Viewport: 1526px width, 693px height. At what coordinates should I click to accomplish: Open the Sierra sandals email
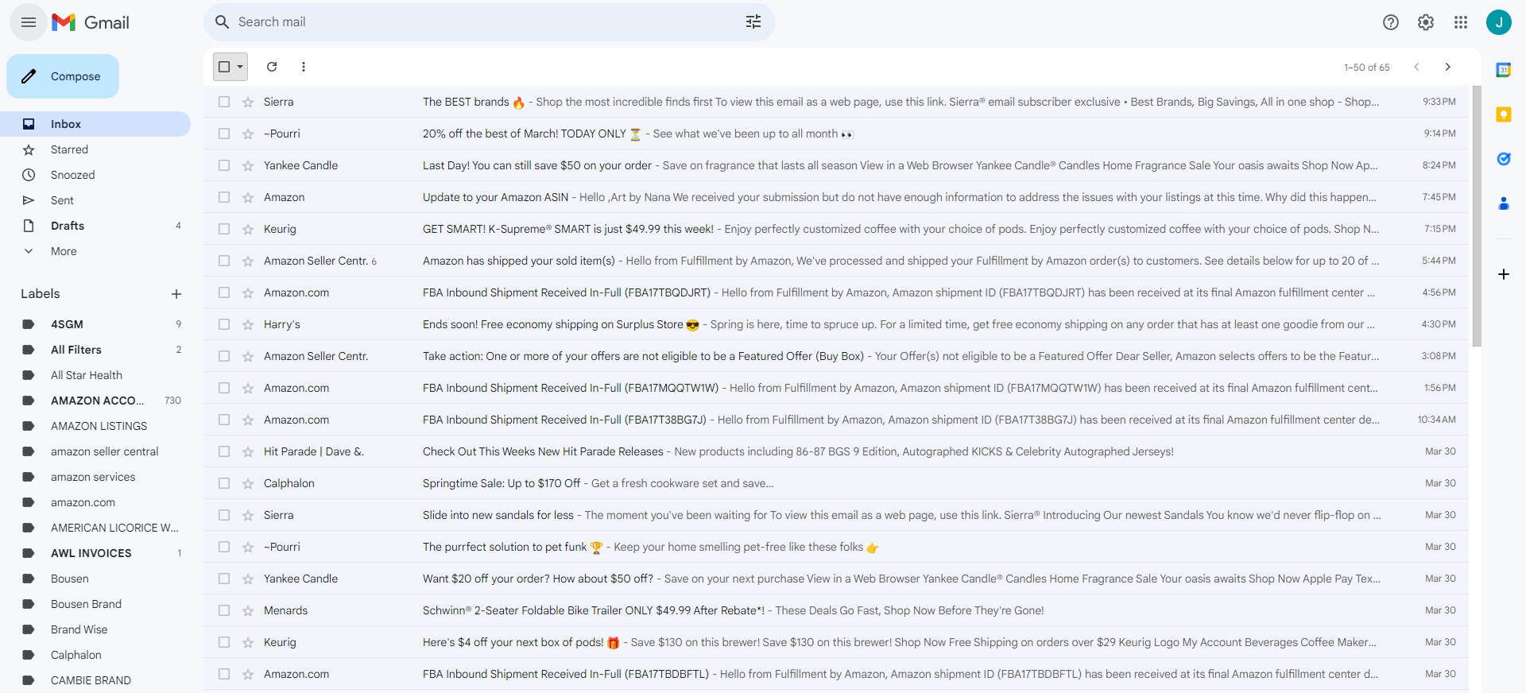(x=836, y=515)
